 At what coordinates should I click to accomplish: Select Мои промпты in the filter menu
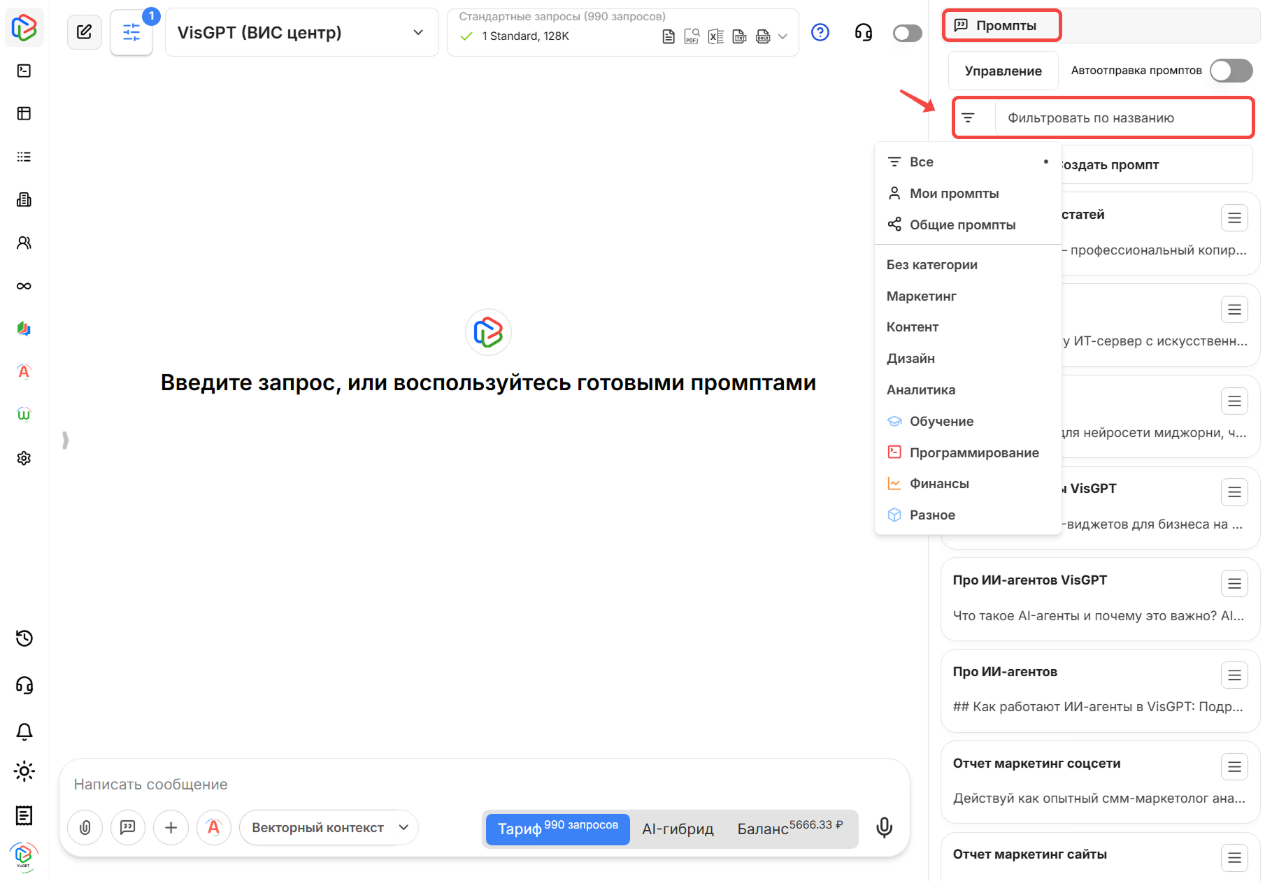tap(954, 193)
